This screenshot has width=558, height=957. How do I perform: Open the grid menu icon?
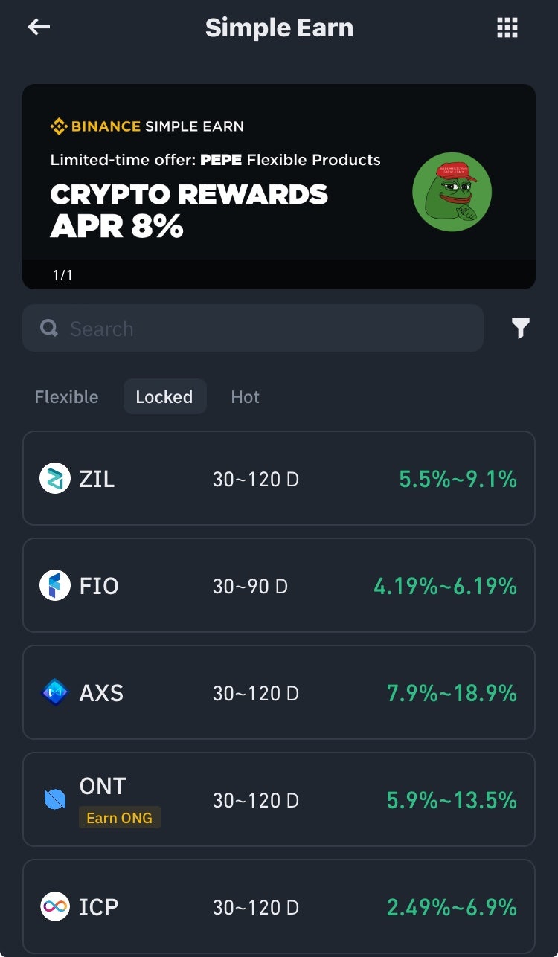(507, 28)
